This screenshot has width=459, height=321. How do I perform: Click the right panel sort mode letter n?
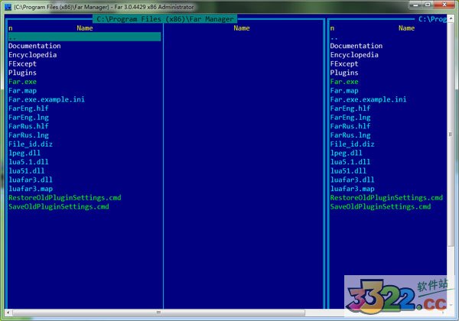coord(332,28)
